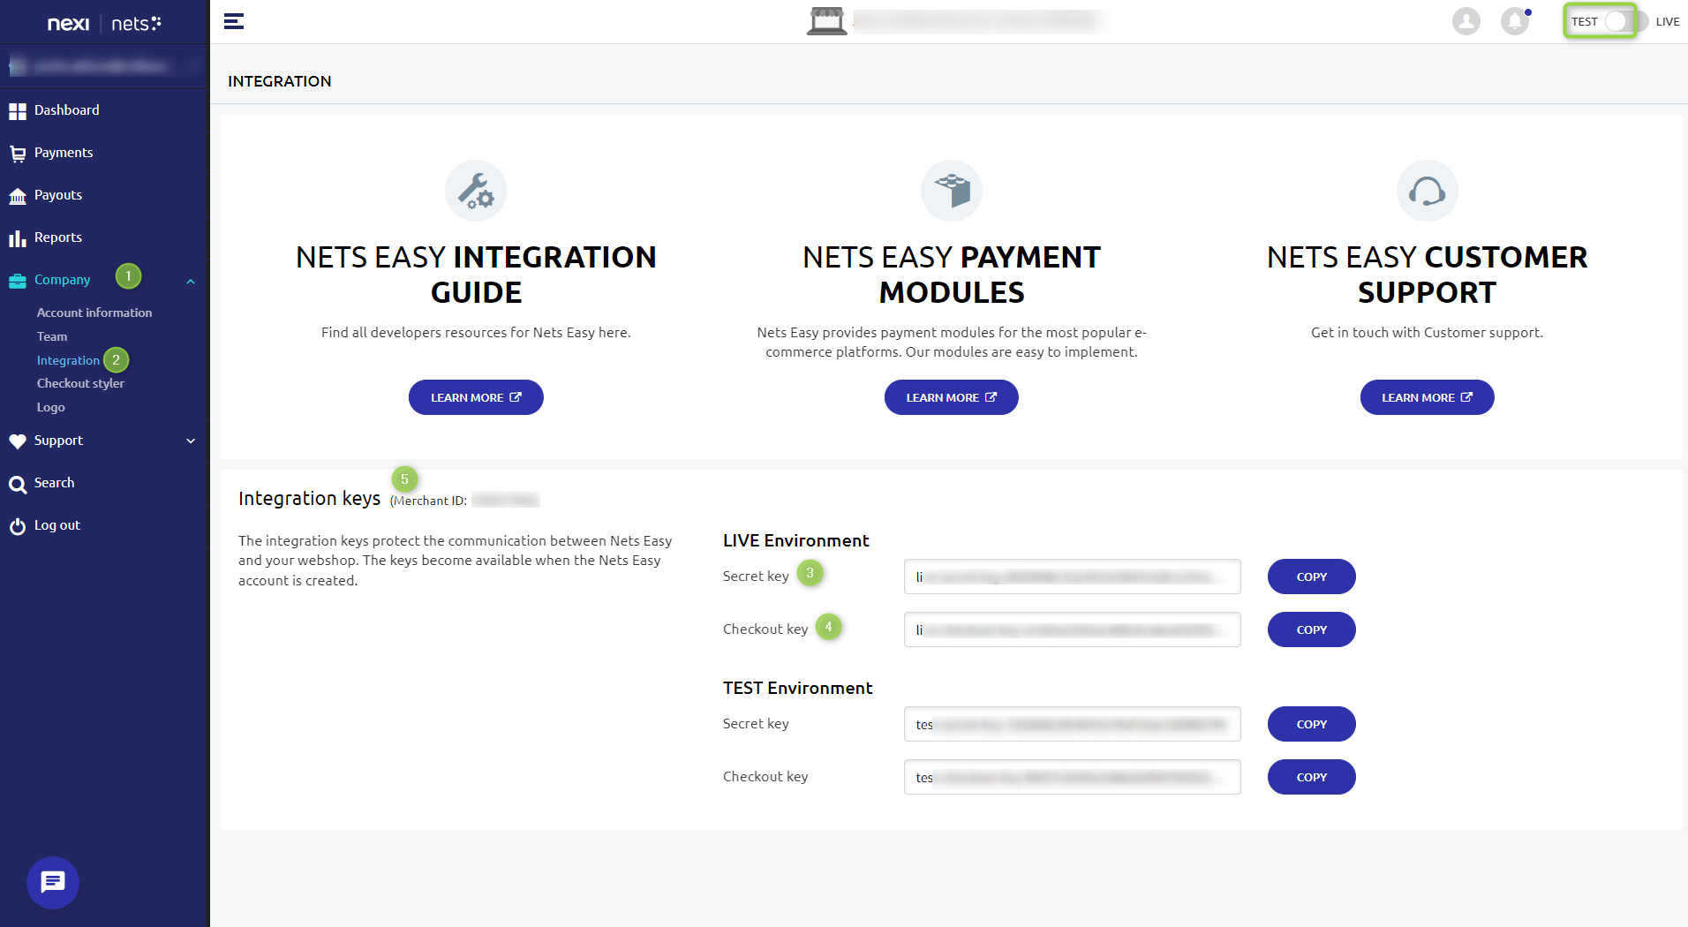Expand the Support menu chevron

191,441
